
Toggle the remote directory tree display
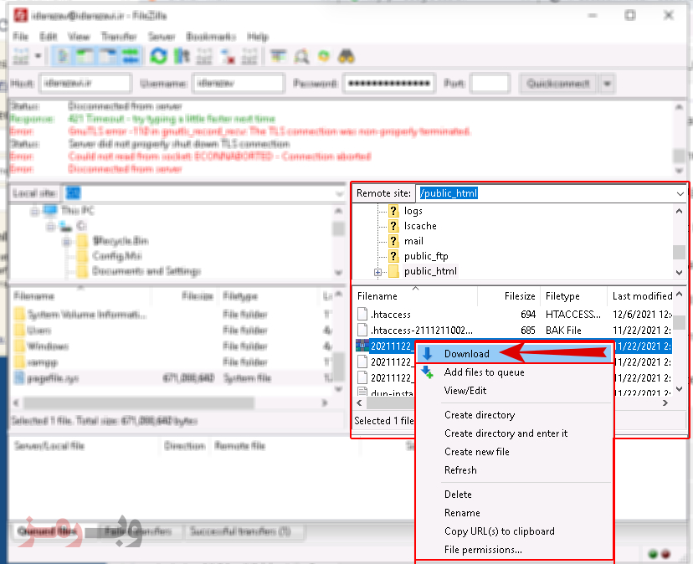107,56
